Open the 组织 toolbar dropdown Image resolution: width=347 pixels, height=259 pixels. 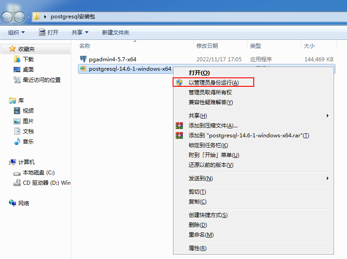tap(17, 33)
